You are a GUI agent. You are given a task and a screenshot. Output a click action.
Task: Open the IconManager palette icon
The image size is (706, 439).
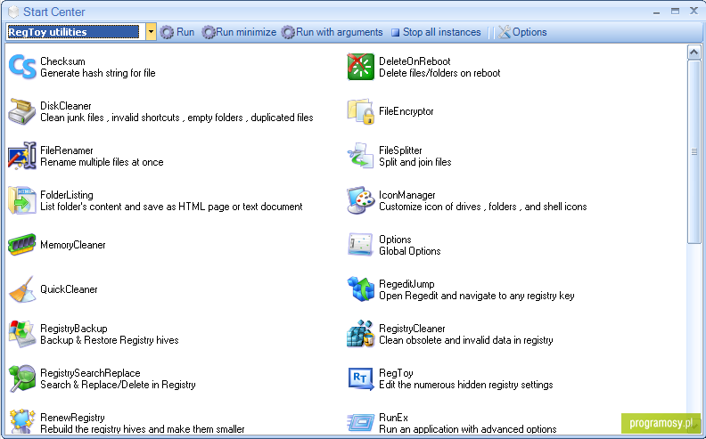click(361, 200)
